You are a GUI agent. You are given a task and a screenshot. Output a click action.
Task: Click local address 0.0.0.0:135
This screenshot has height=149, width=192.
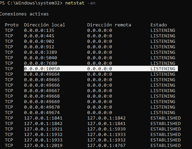click(39, 30)
